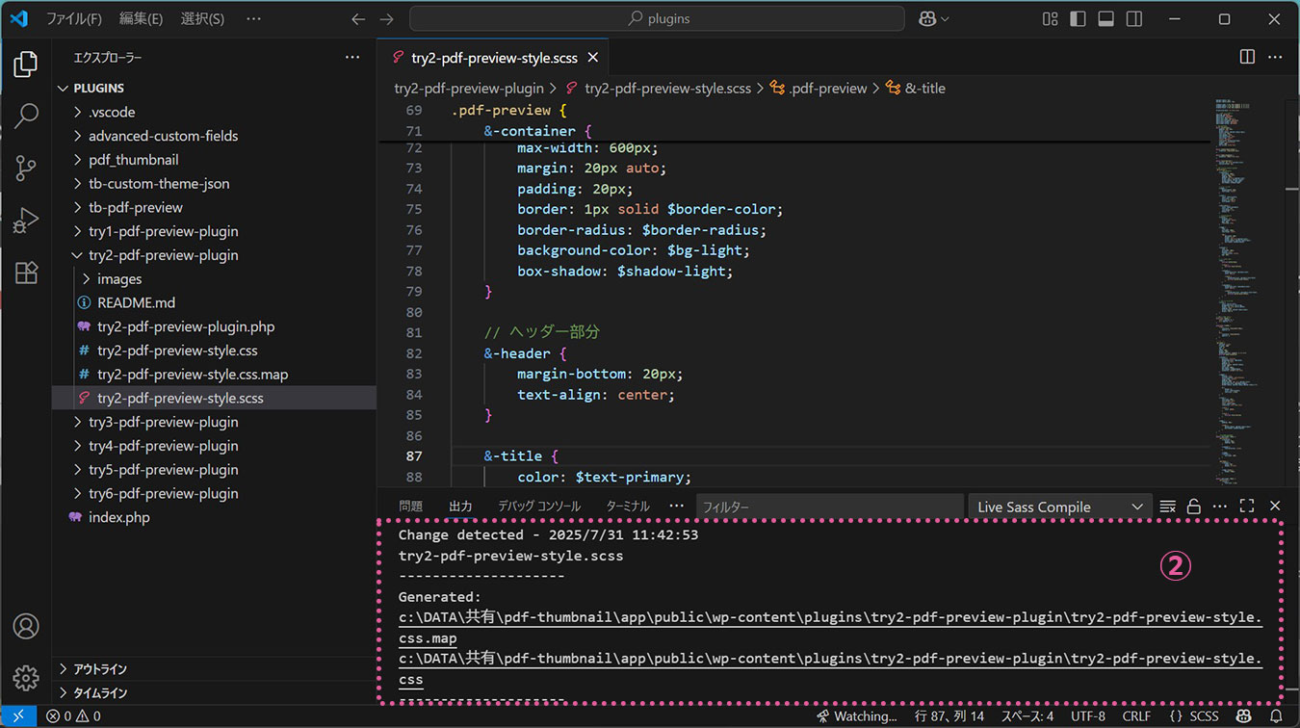
Task: Open the Live Sass Compile output dropdown
Action: [x=1060, y=507]
